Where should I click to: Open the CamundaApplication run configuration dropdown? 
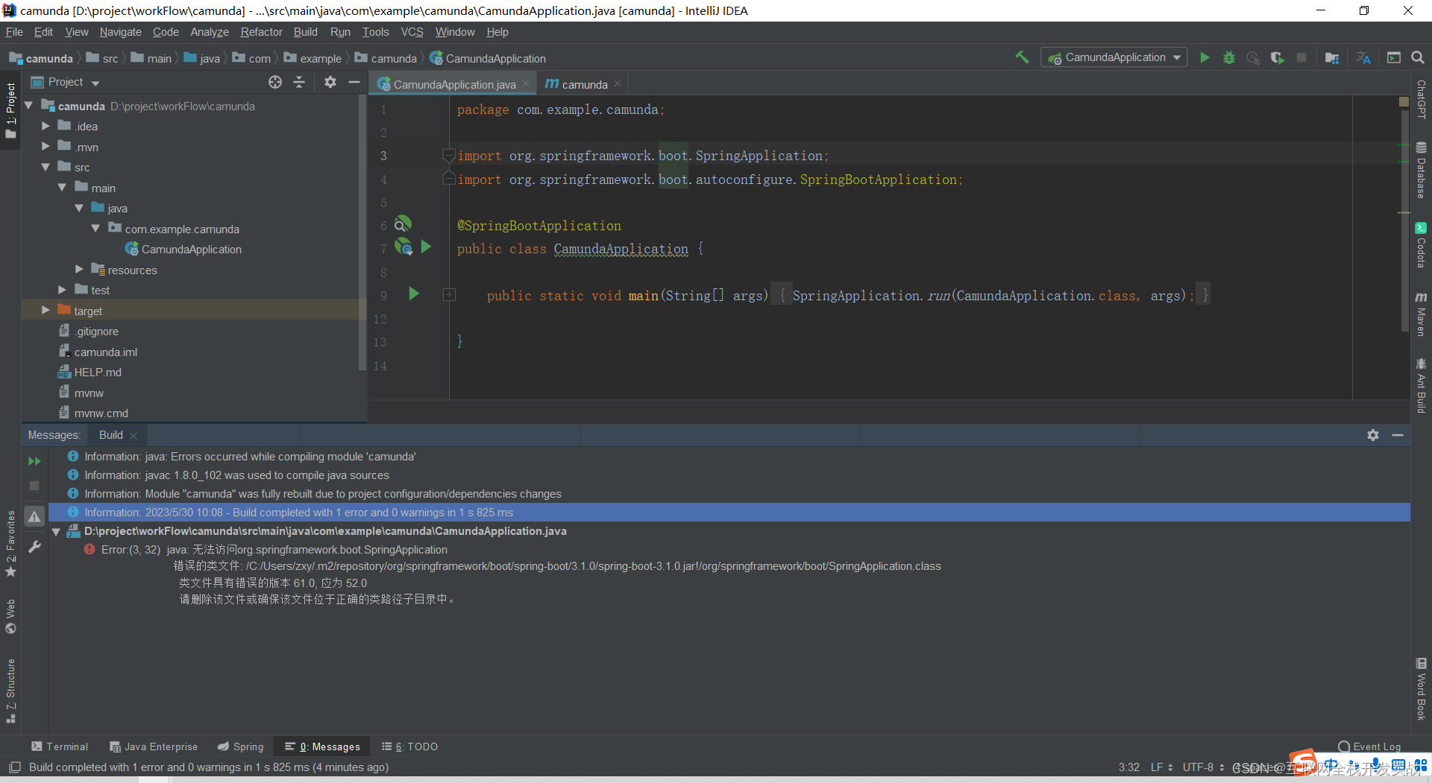[1114, 57]
